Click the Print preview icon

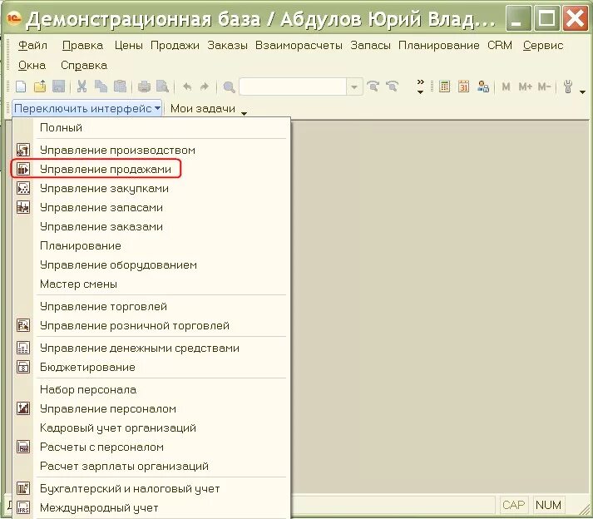tap(162, 87)
